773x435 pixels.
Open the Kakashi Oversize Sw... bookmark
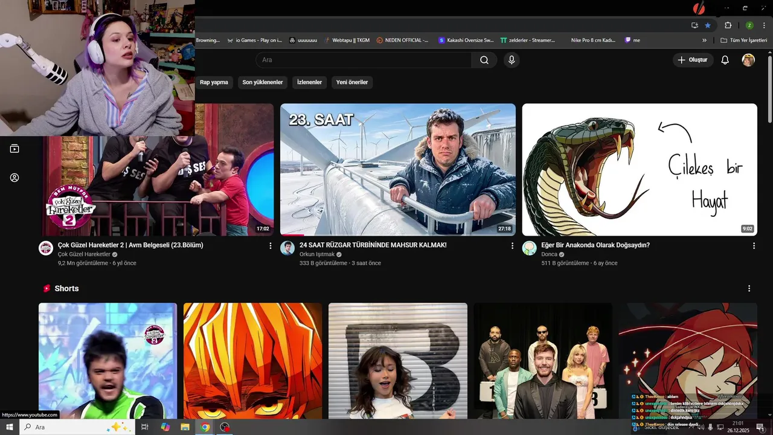466,40
